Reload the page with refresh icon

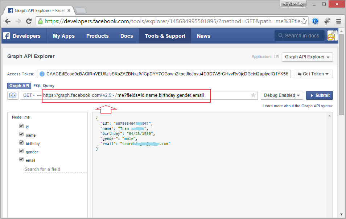pos(29,21)
